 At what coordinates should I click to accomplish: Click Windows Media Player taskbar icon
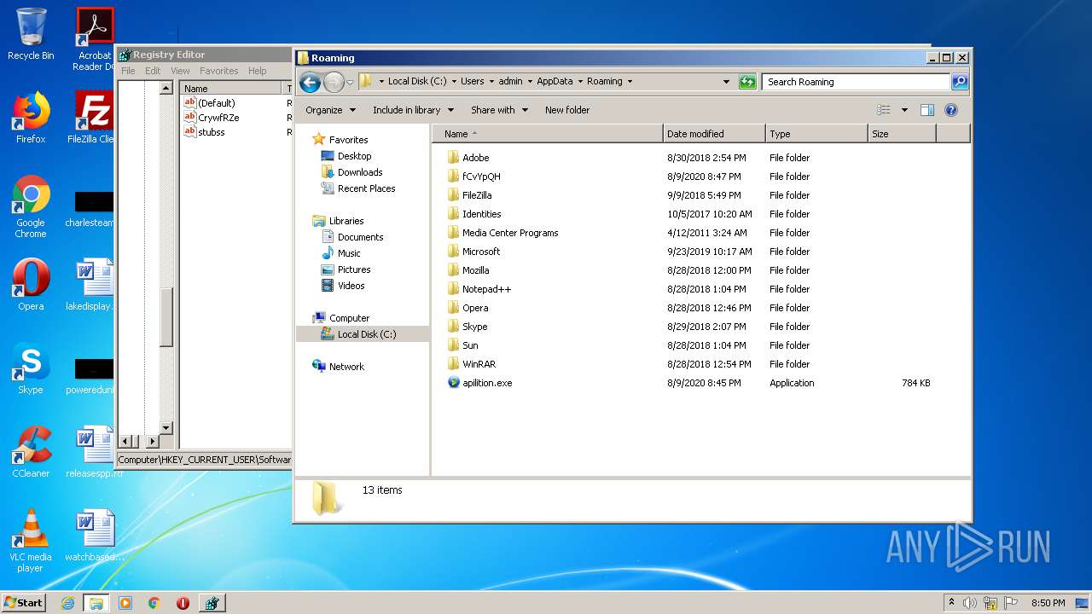[x=125, y=603]
